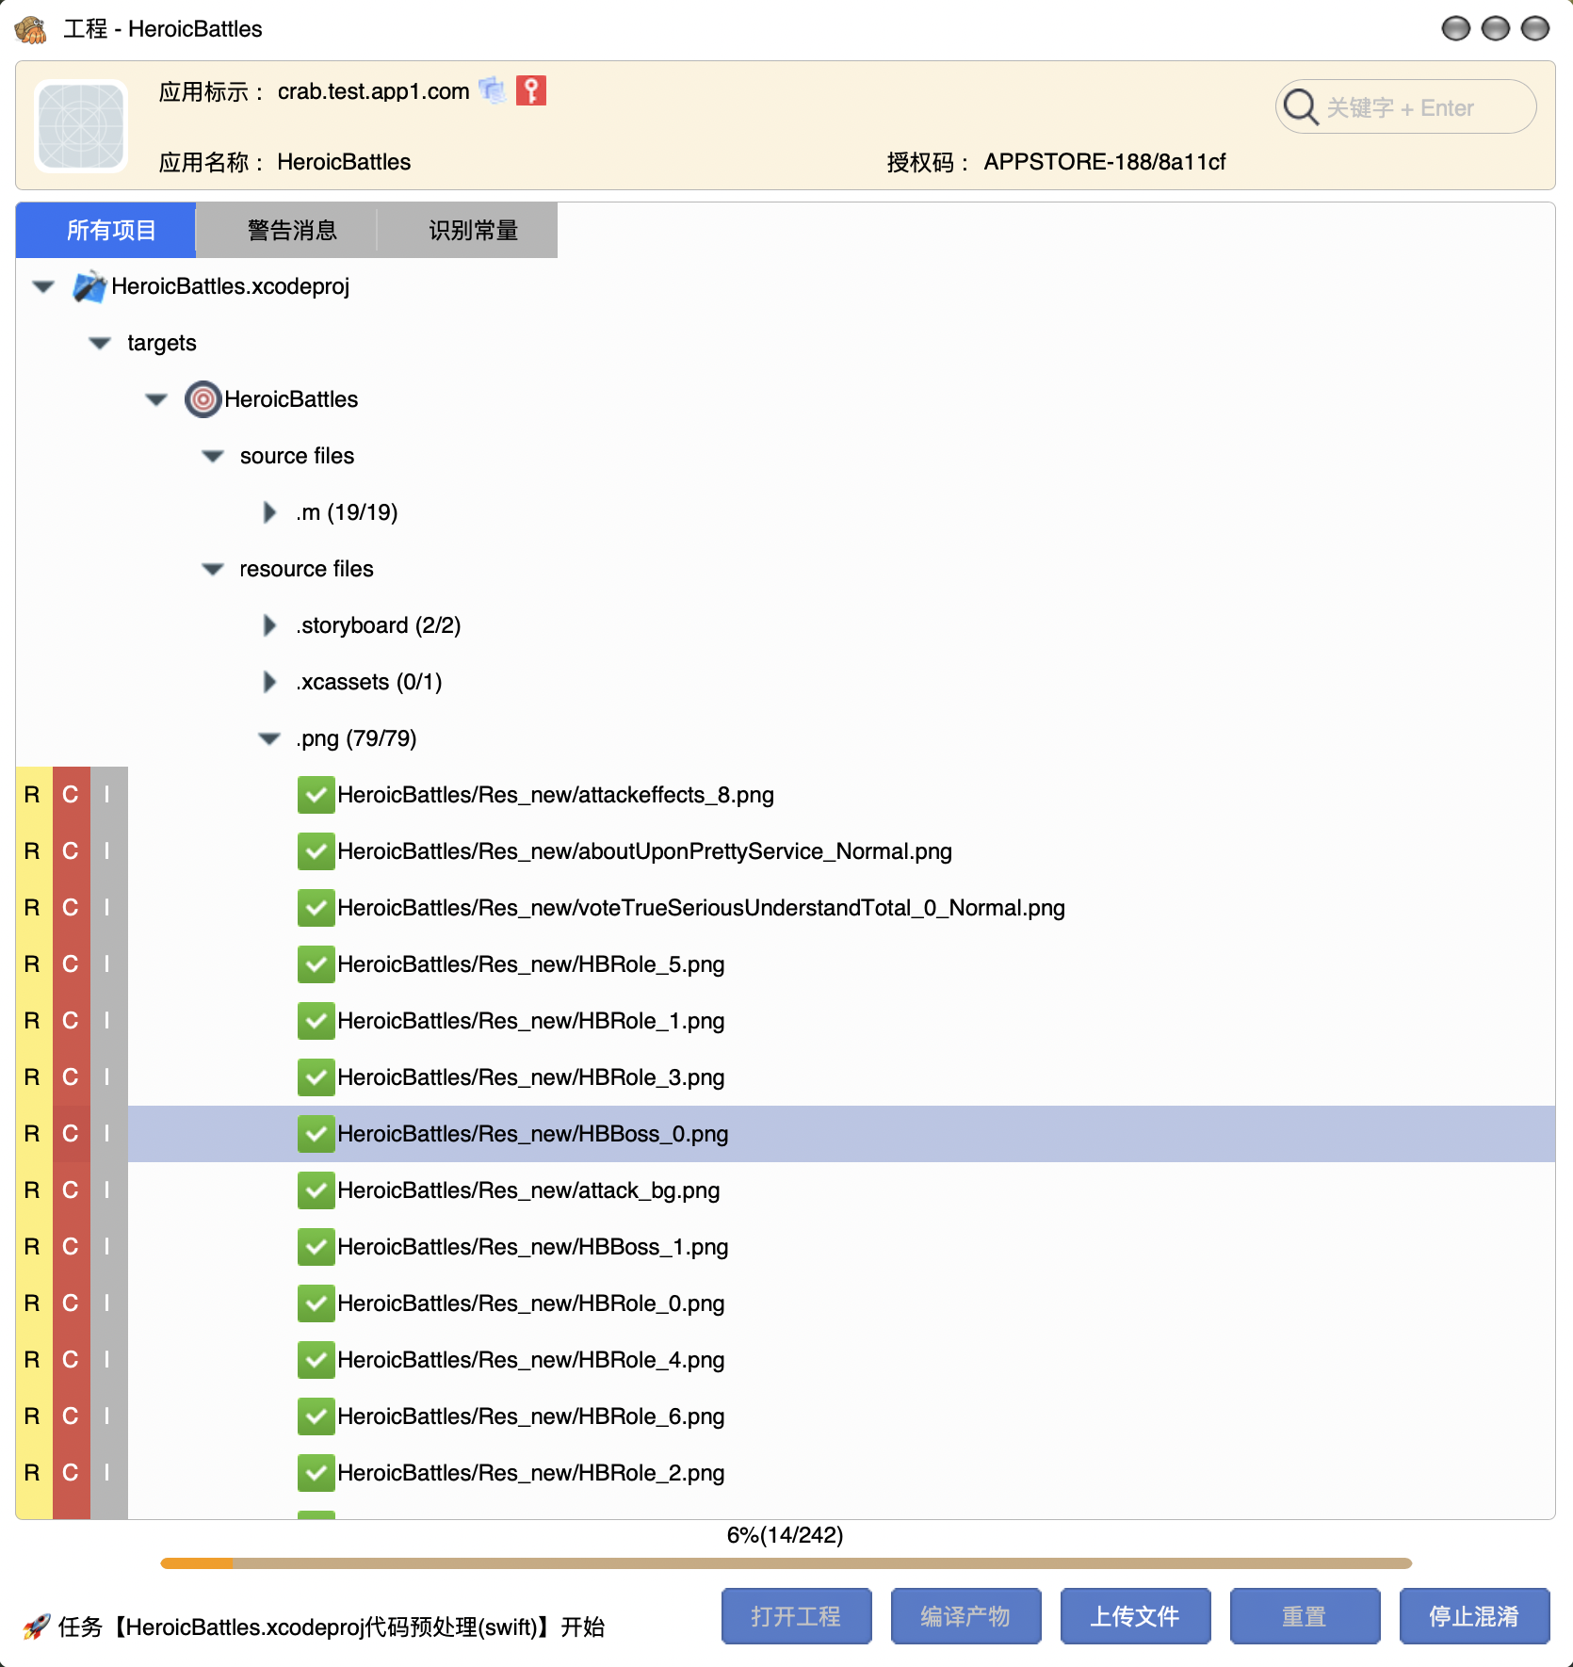
Task: Uncheck the attack_bg.png green checkbox
Action: pos(316,1190)
